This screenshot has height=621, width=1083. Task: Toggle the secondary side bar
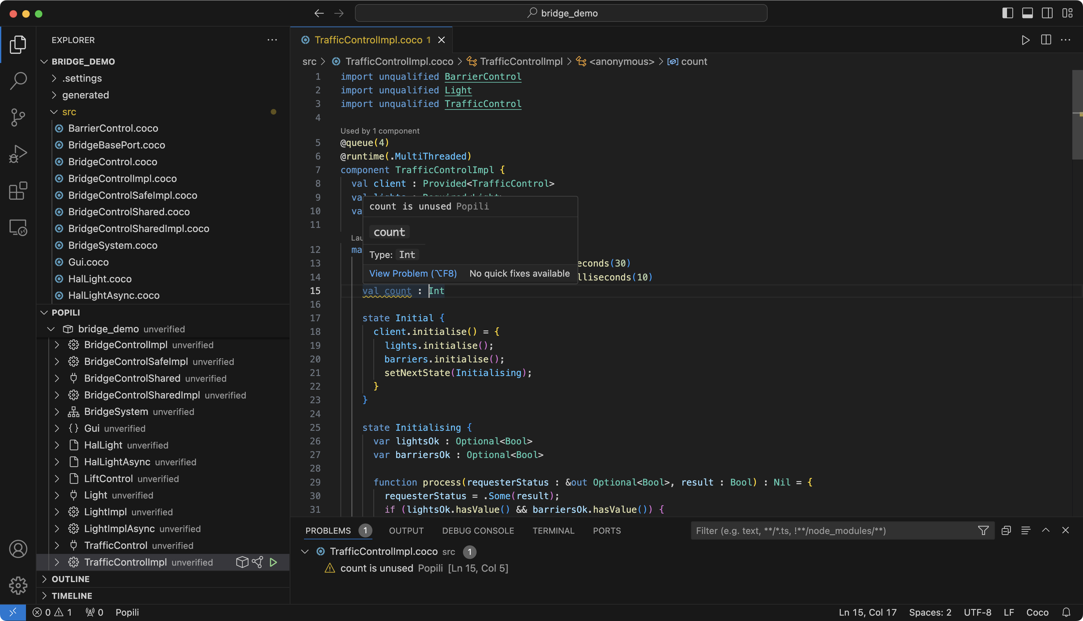click(1047, 13)
